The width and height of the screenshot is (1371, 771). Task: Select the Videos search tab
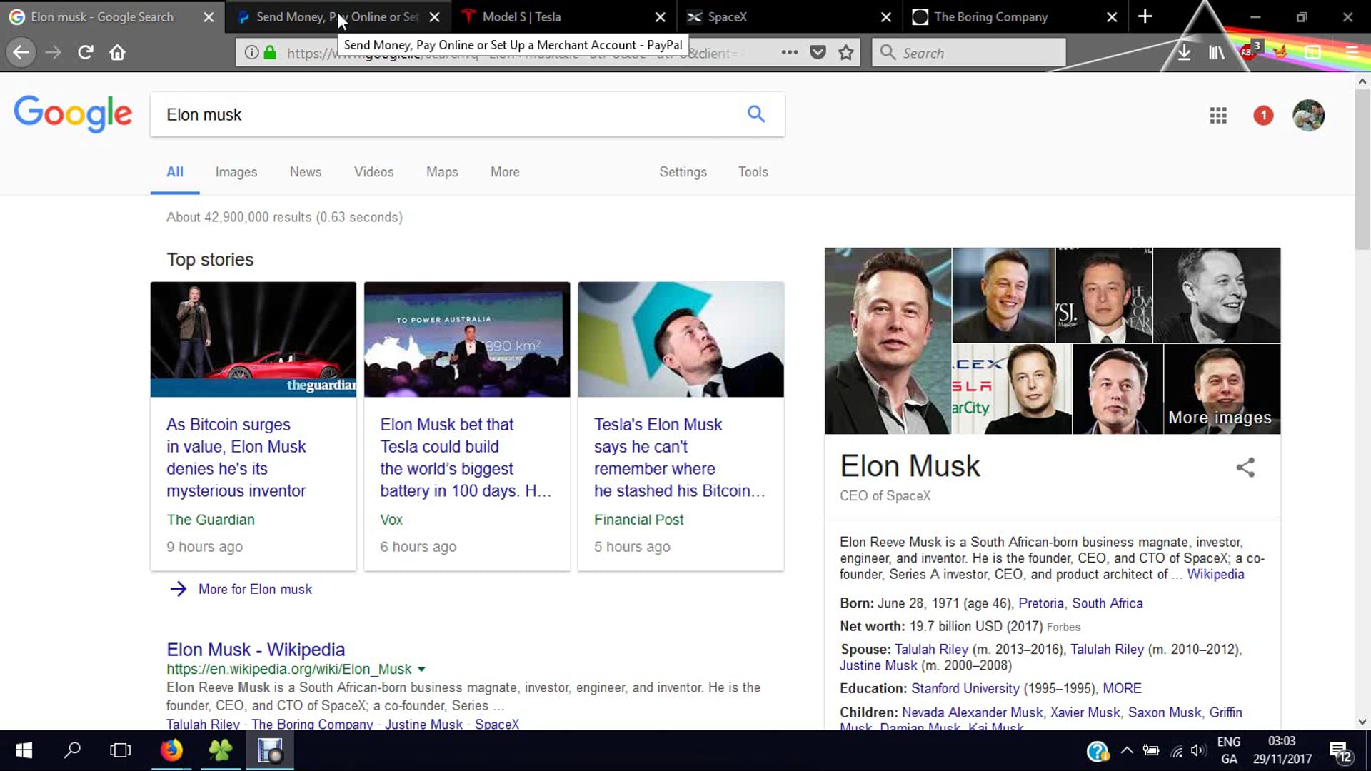373,172
